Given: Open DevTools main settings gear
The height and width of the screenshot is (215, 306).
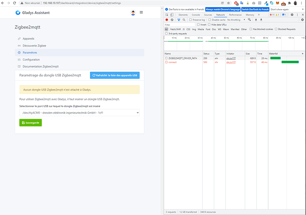Looking at the screenshot, I should click(292, 15).
